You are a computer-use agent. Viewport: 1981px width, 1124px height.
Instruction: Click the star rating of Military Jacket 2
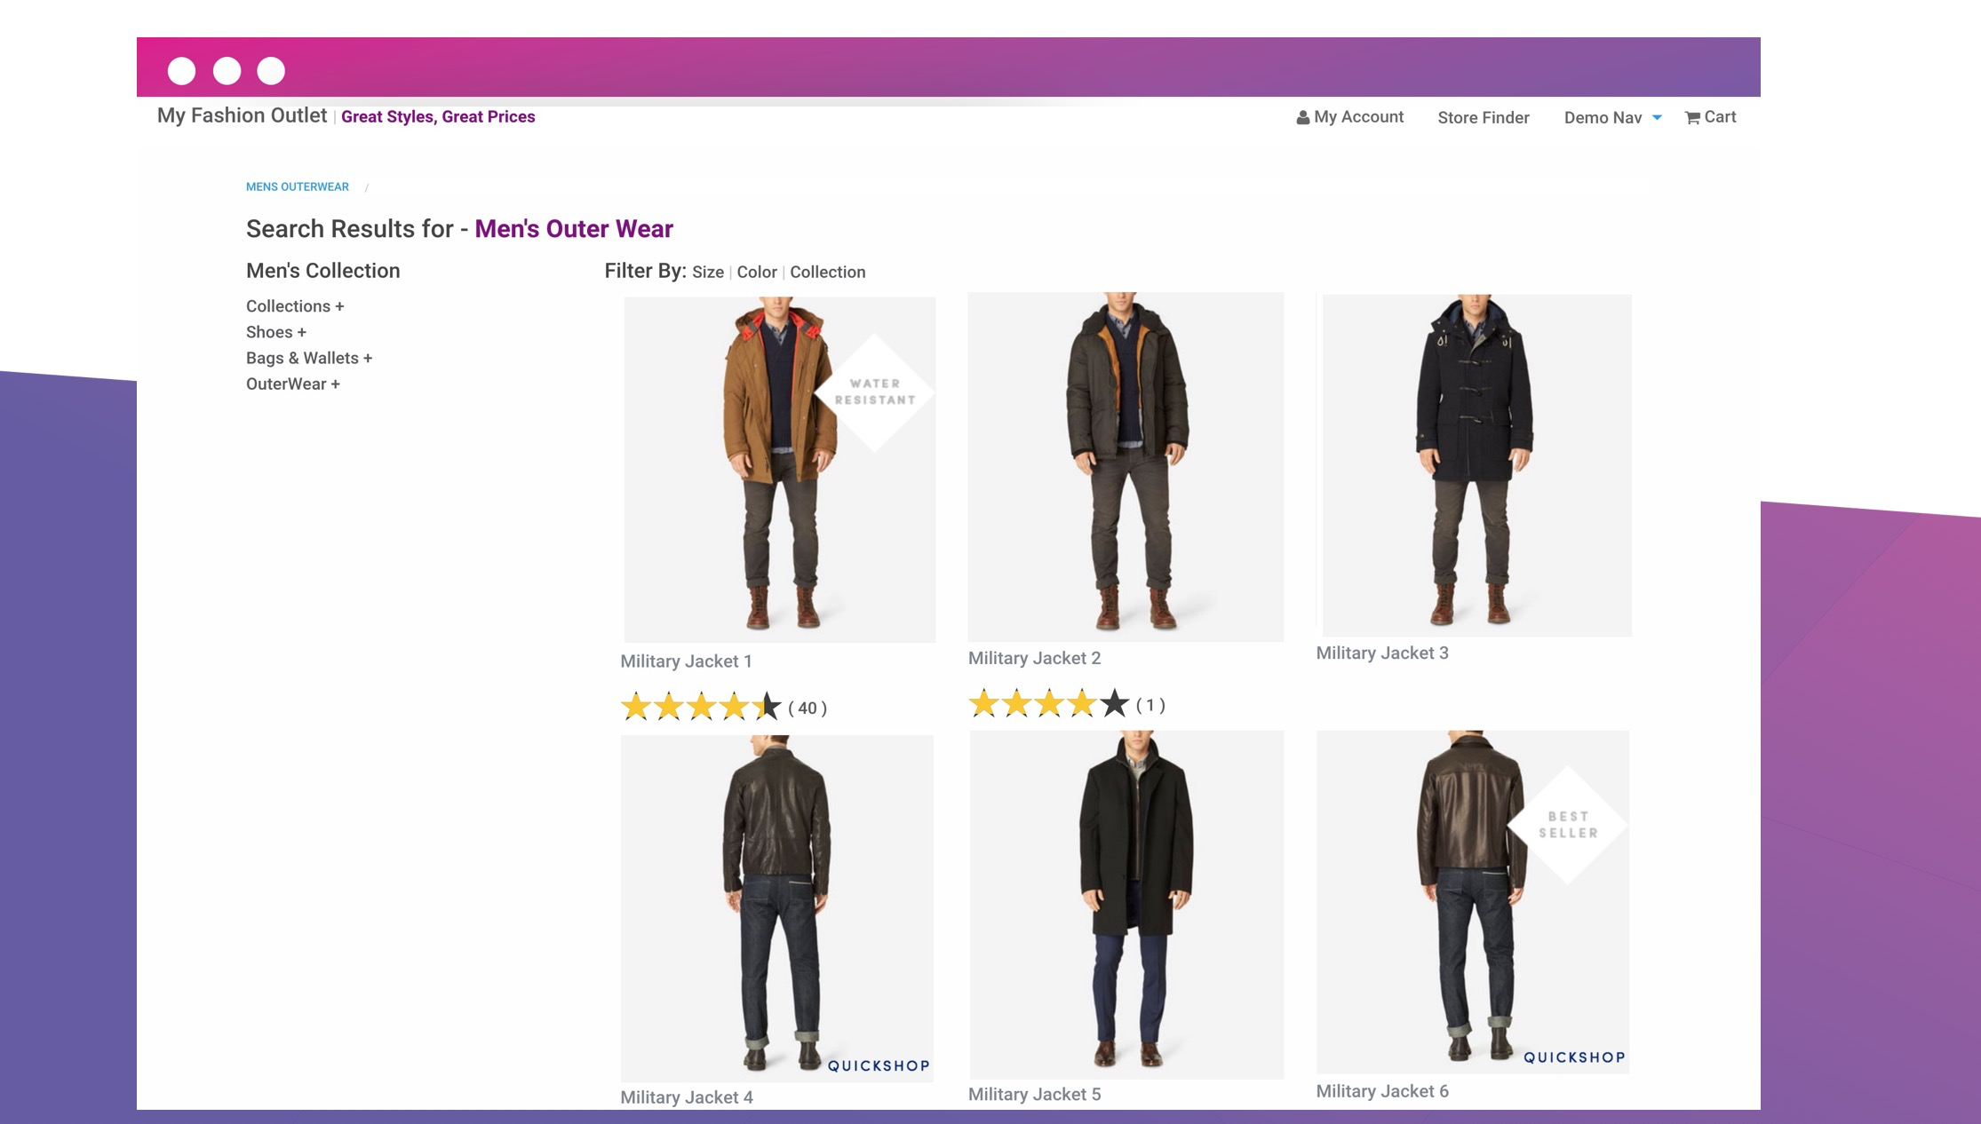click(x=1049, y=704)
